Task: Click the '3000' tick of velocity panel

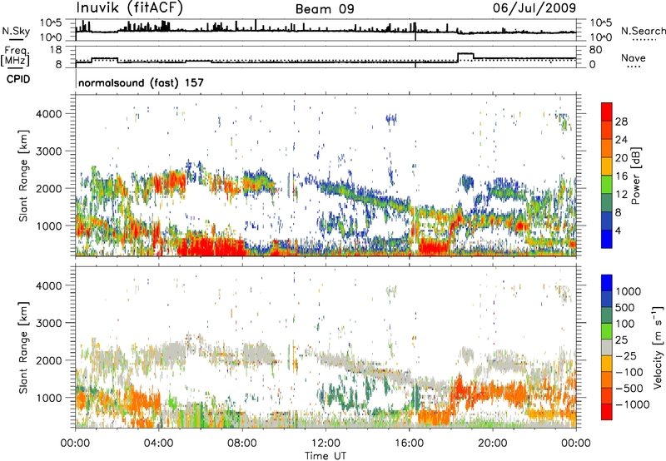Action: pos(48,323)
